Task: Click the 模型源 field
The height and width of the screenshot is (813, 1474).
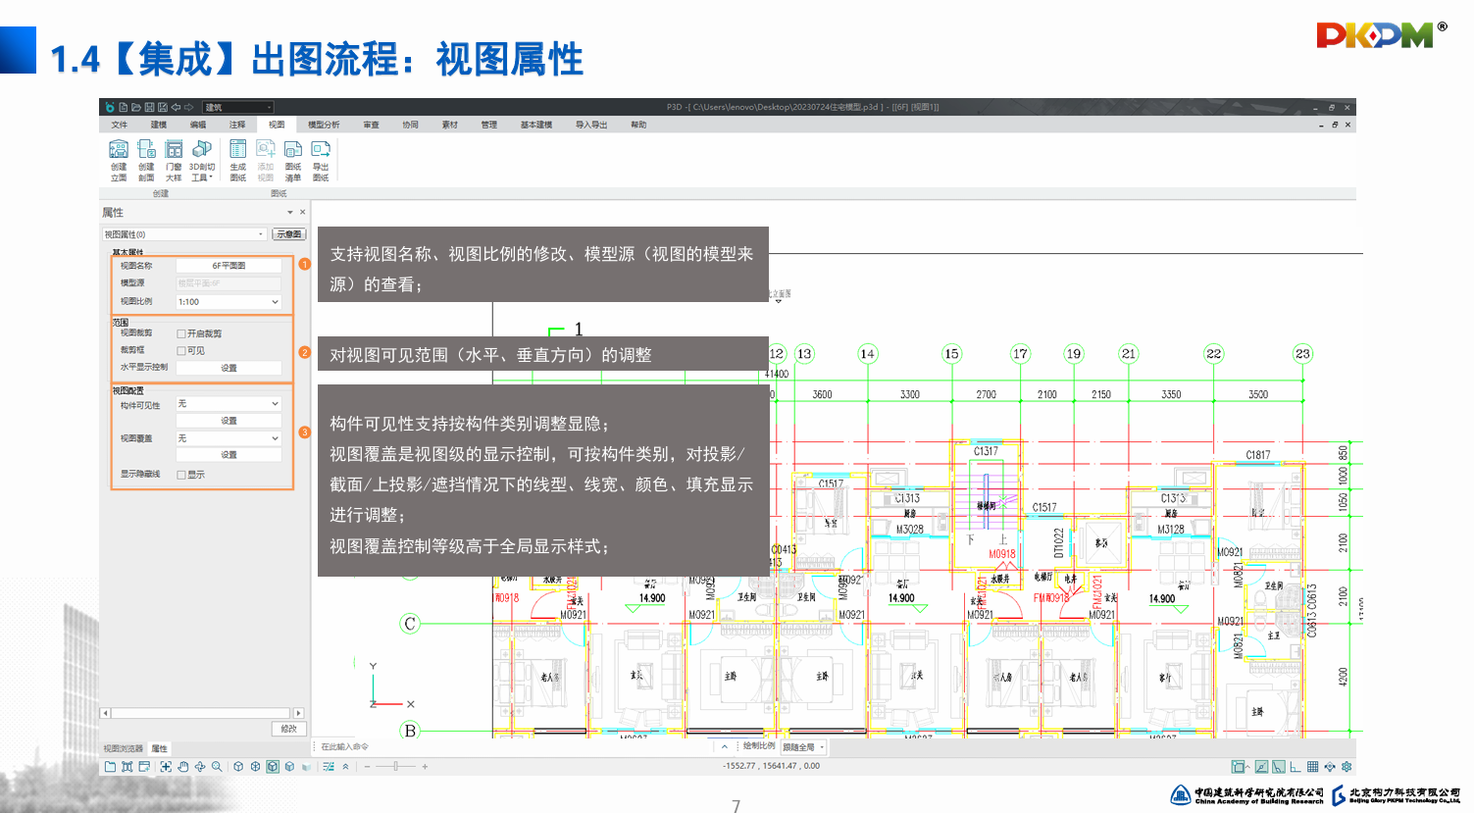Action: point(229,283)
